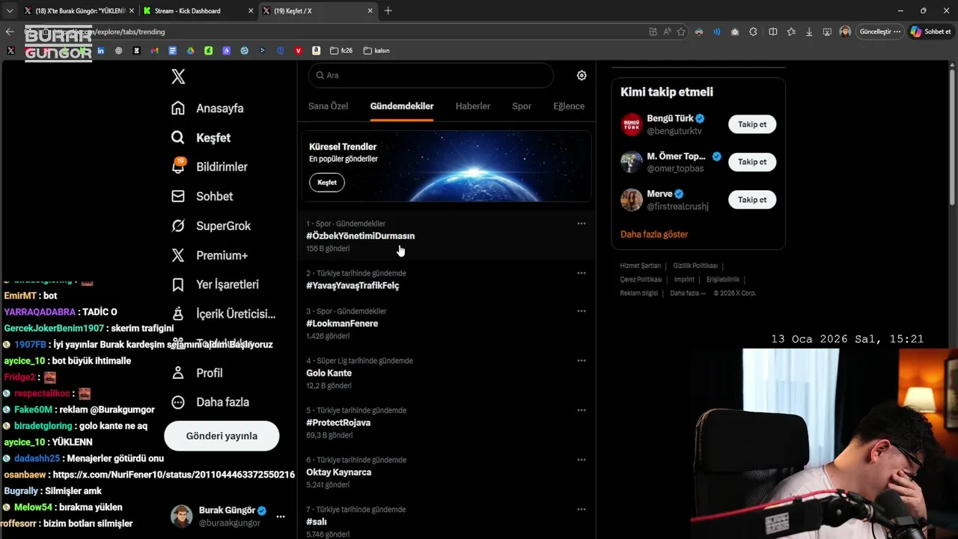Open more options for #YavaşYavaşTrafikFelç trend
The height and width of the screenshot is (539, 958).
(x=582, y=273)
